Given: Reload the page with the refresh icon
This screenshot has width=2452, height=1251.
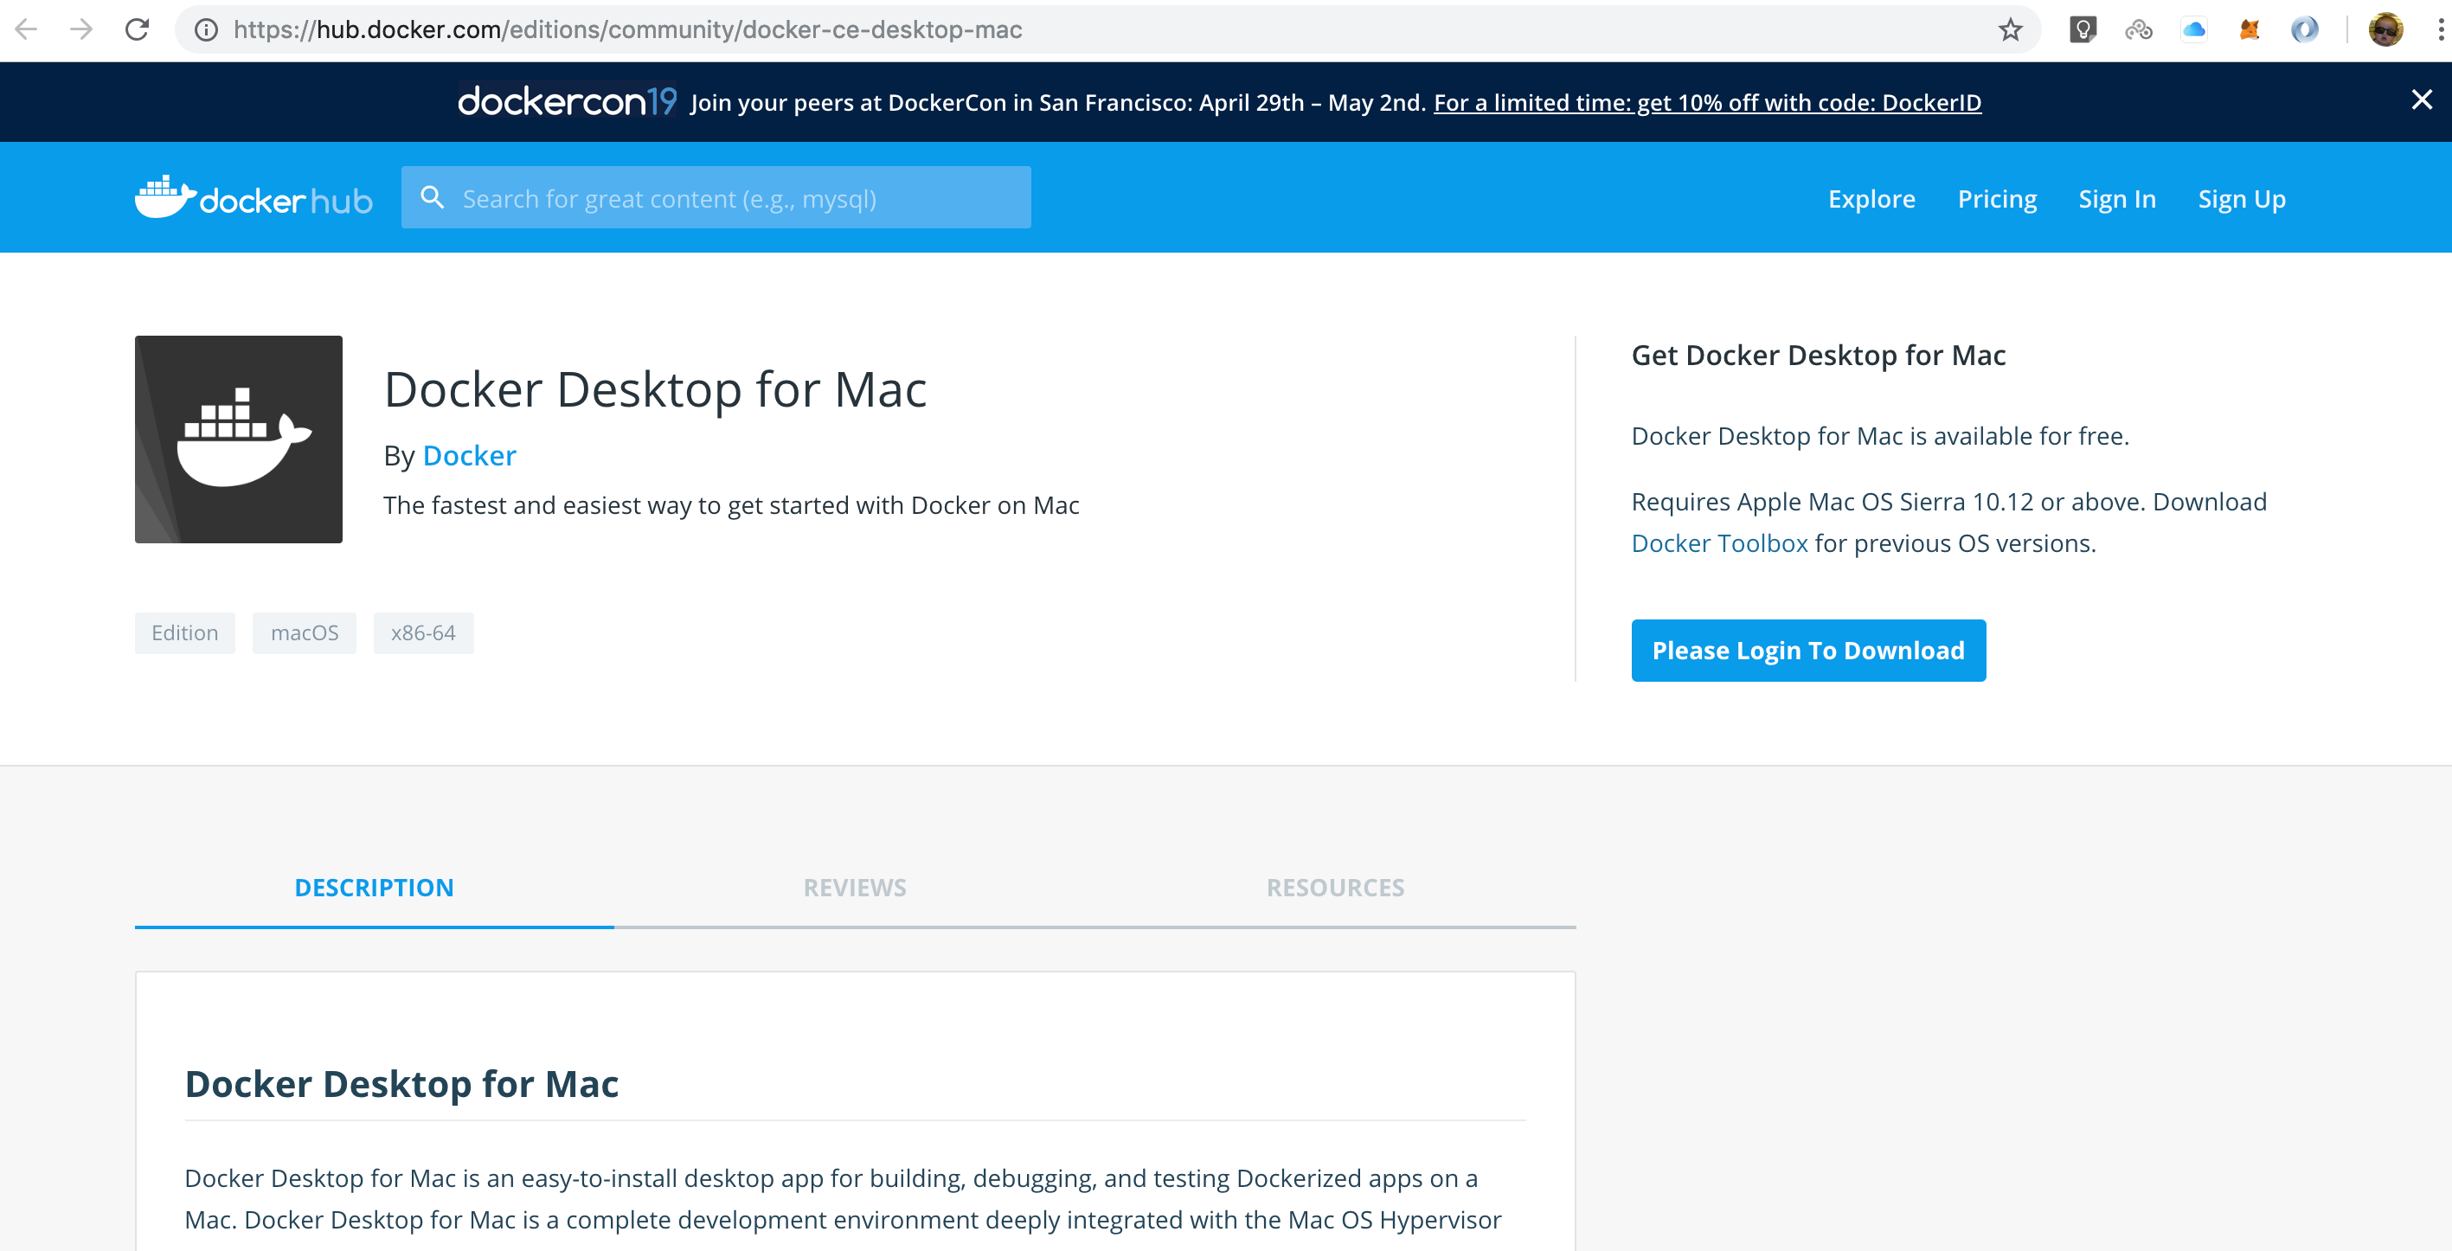Looking at the screenshot, I should click(x=137, y=29).
